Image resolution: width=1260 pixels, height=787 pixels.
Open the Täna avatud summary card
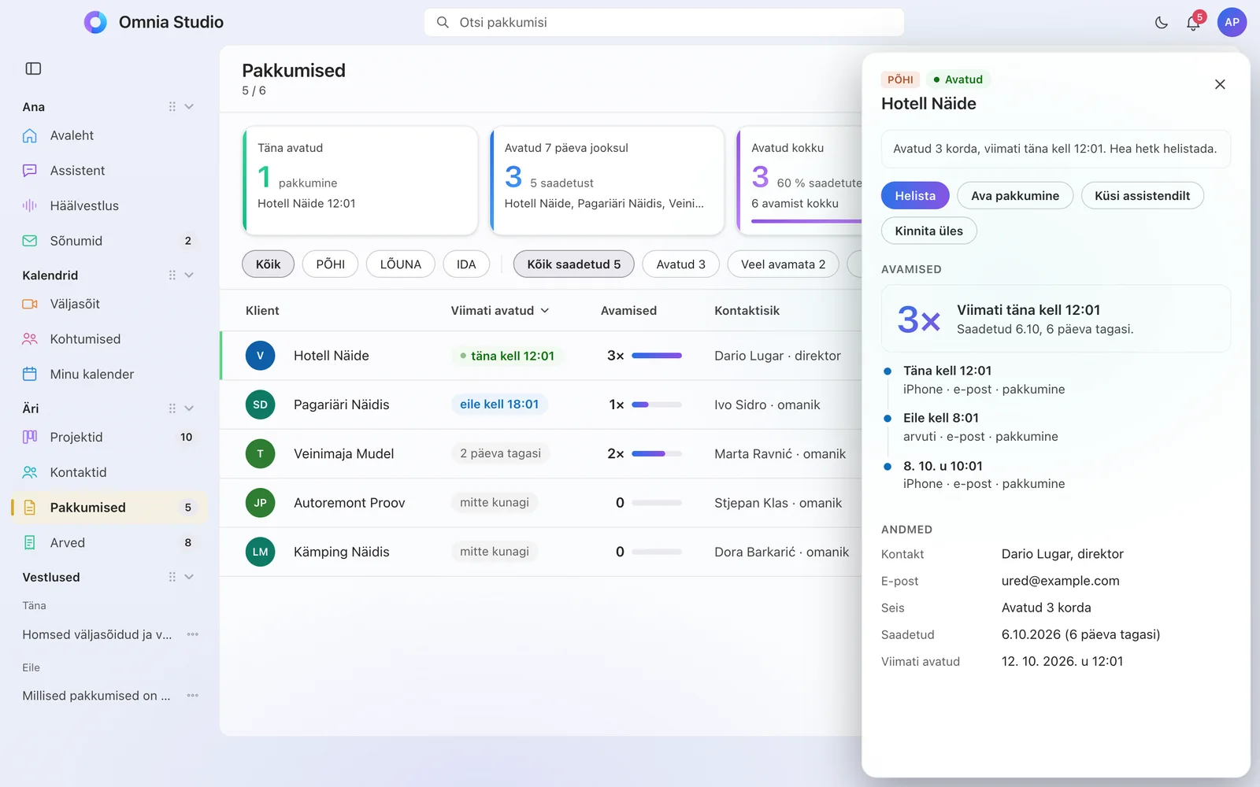(x=360, y=180)
